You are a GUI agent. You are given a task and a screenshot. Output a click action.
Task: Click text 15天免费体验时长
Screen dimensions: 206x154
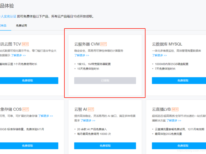pyautogui.click(x=88, y=69)
